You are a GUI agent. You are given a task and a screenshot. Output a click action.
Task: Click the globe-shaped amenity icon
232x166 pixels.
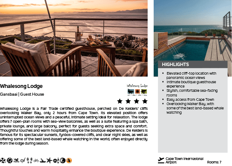point(10,160)
